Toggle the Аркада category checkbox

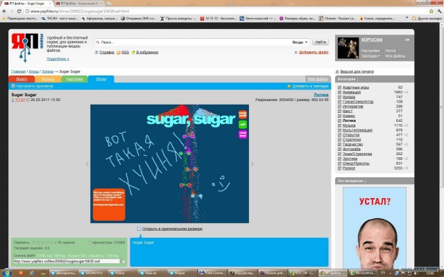coord(339,97)
